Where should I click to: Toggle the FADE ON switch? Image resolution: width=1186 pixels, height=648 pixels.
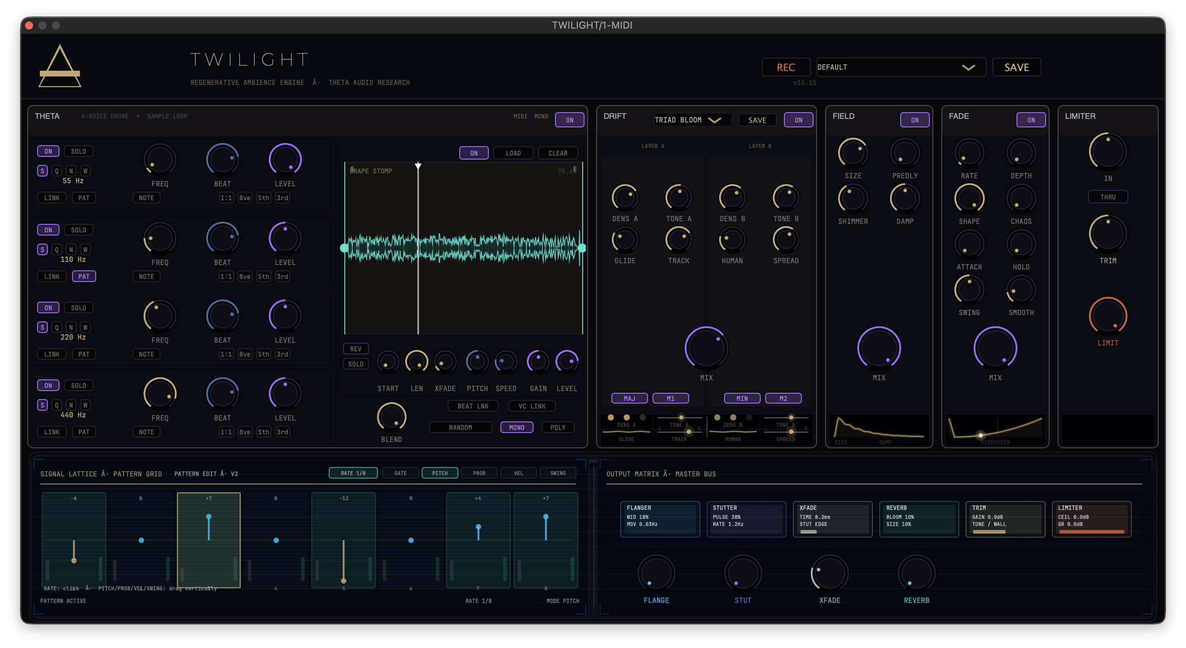pos(1031,120)
